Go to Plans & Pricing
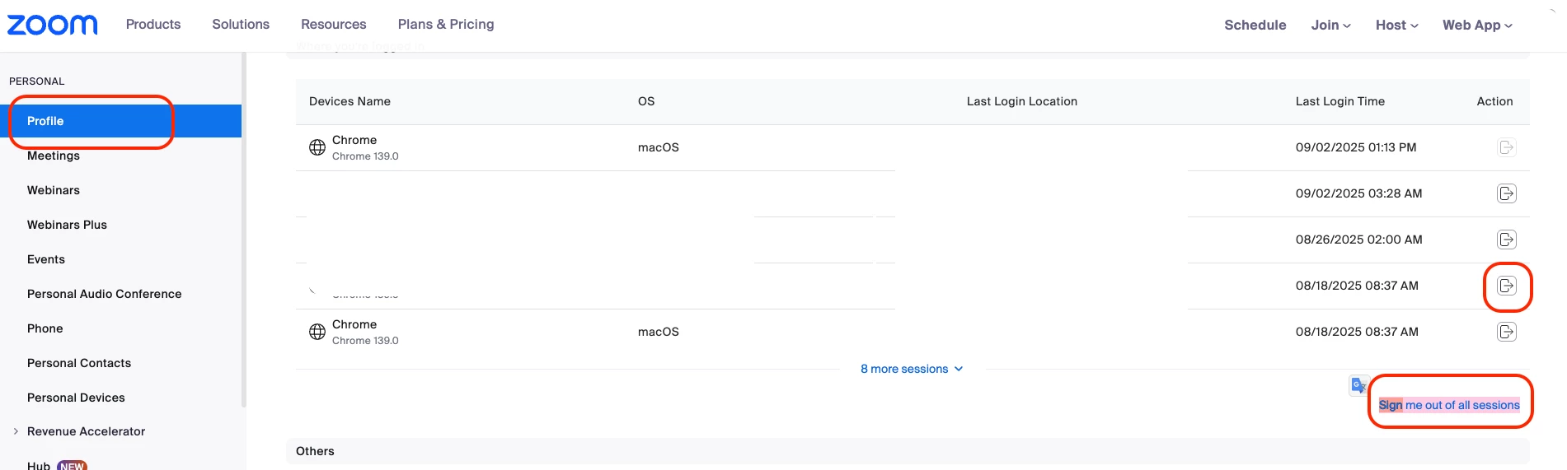The height and width of the screenshot is (470, 1567). (446, 24)
